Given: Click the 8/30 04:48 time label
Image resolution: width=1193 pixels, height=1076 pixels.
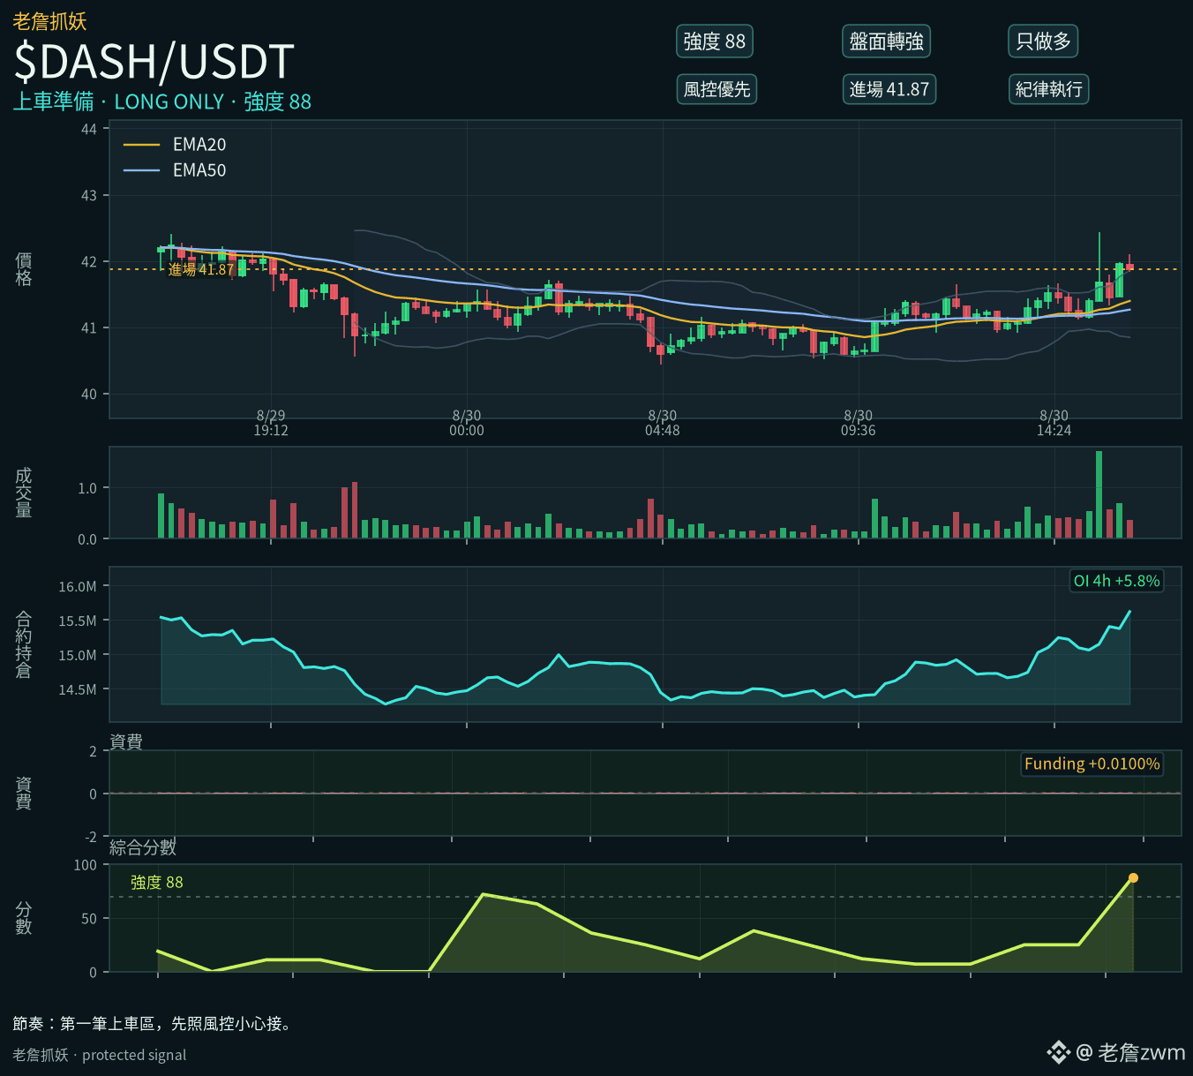Looking at the screenshot, I should click(663, 423).
